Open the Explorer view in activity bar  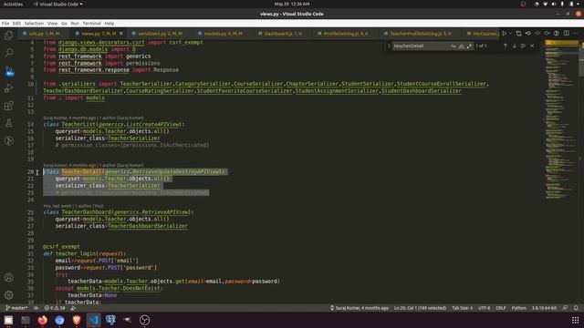coord(8,36)
